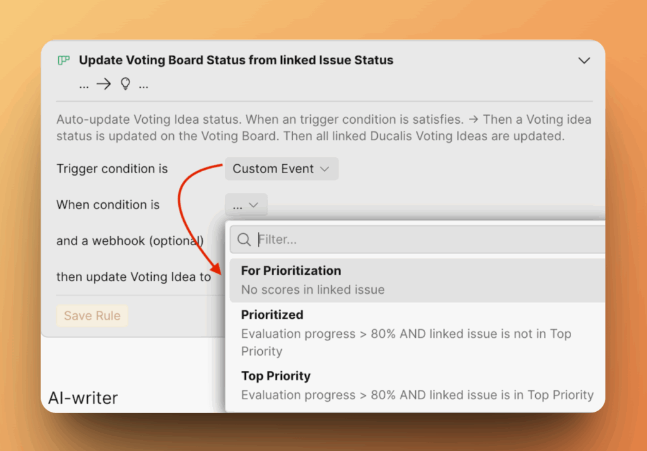This screenshot has height=451, width=647.
Task: Select the 'For Prioritization' condition
Action: 291,270
